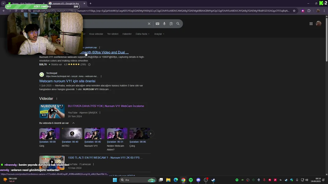
Task: Open the tray microphone indicator
Action: pyautogui.click(x=297, y=180)
